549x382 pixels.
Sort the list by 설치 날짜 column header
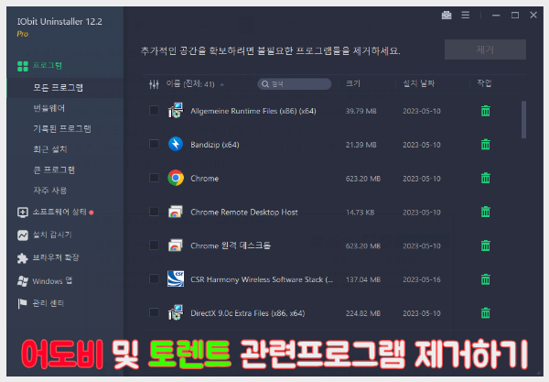tap(419, 83)
